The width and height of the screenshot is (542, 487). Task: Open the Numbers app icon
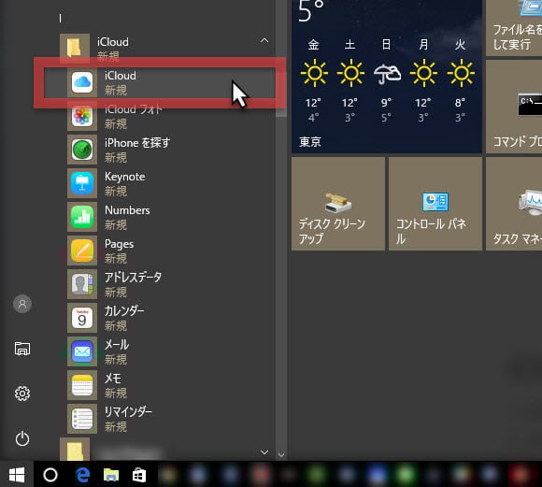click(x=82, y=217)
